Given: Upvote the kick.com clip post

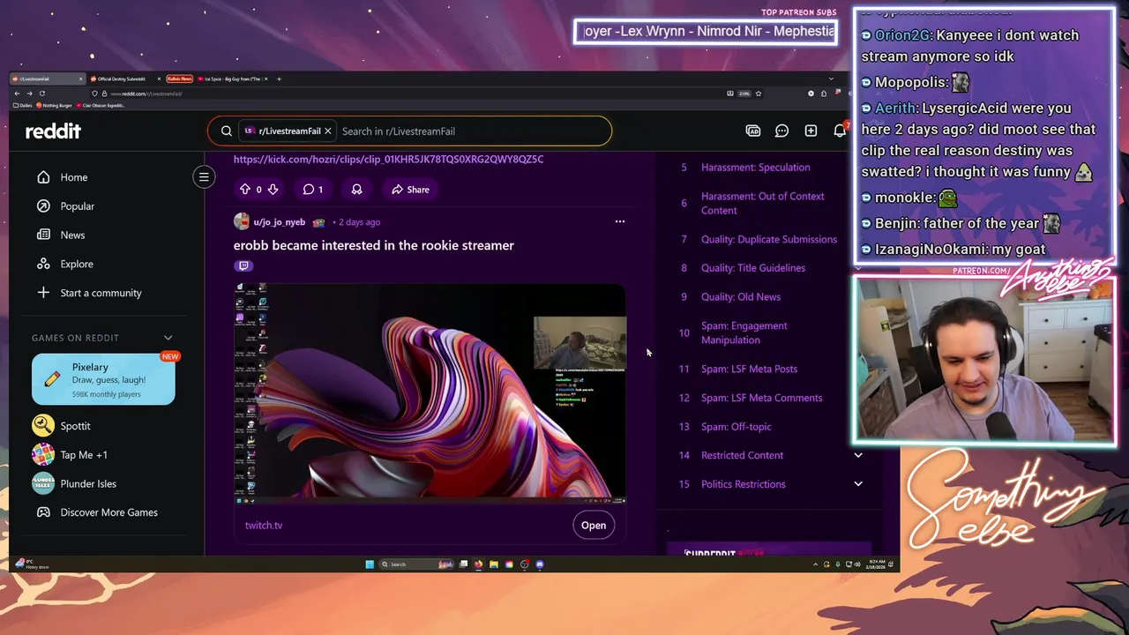Looking at the screenshot, I should pyautogui.click(x=245, y=190).
